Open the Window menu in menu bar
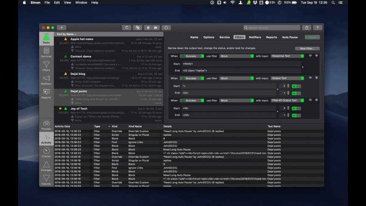The image size is (366, 206). tap(81, 3)
